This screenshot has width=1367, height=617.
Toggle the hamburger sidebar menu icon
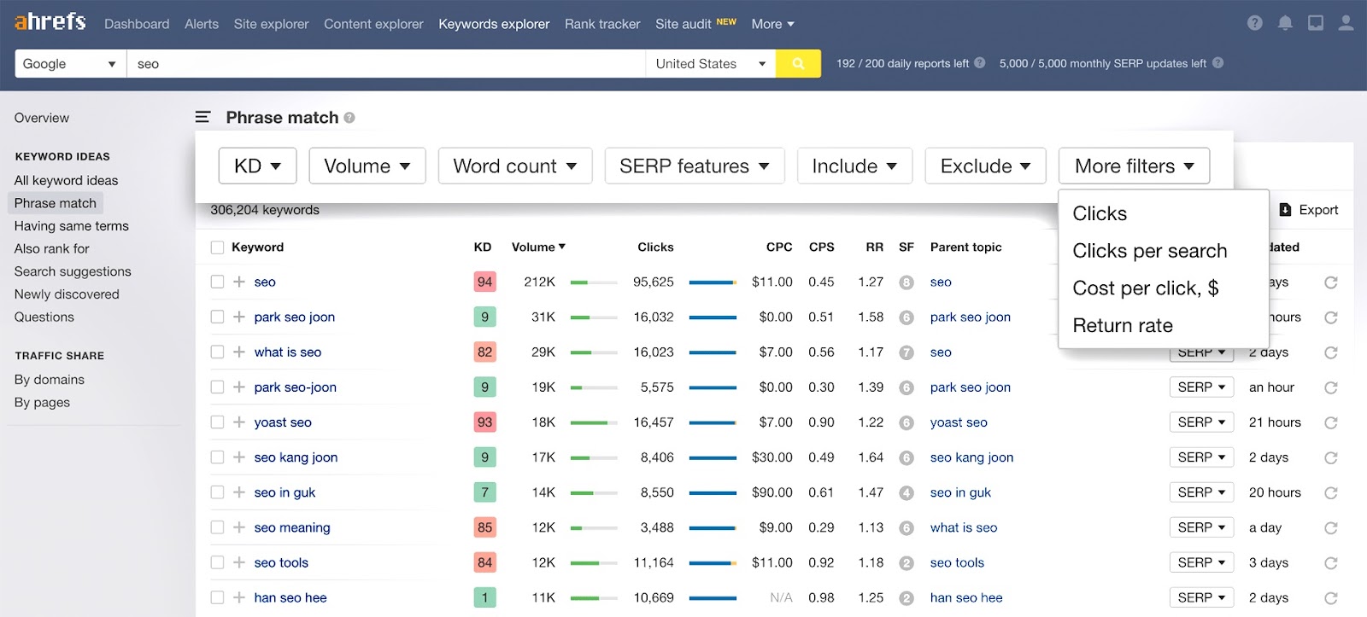202,117
